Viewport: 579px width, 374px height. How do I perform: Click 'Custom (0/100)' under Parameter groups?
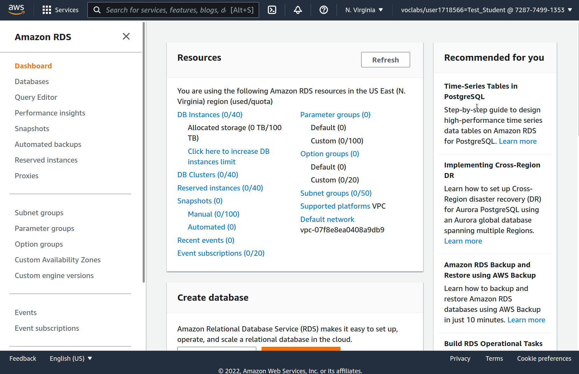[337, 141]
